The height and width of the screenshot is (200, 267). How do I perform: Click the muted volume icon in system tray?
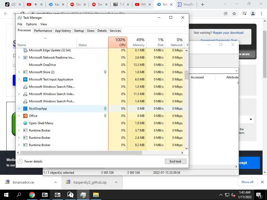(233, 195)
